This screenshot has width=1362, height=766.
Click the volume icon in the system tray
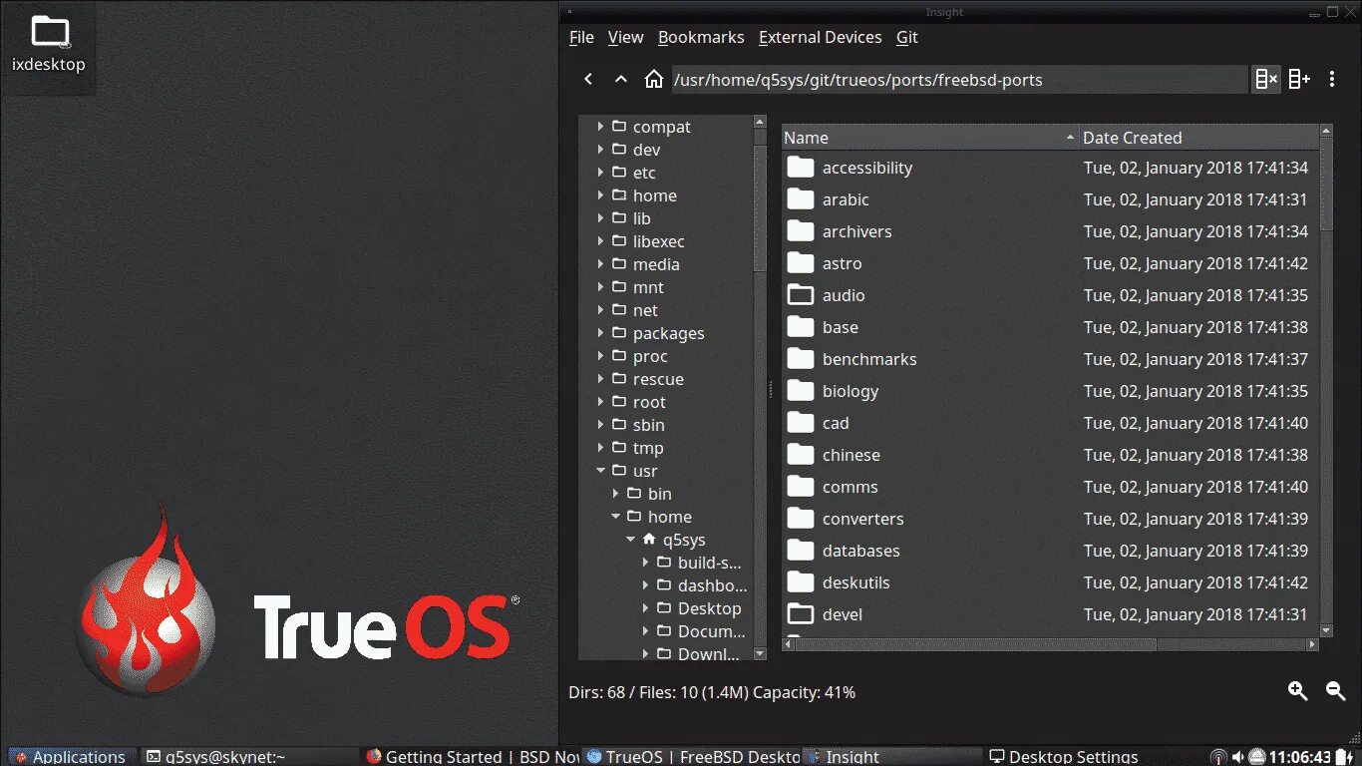(x=1236, y=756)
